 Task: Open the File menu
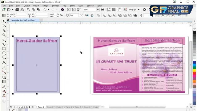click(x=4, y=6)
